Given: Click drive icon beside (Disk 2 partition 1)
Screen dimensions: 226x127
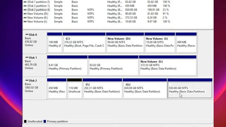Looking at the screenshot, I should click(25, 6).
